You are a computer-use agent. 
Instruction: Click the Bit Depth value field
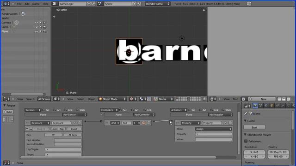(x=278, y=152)
